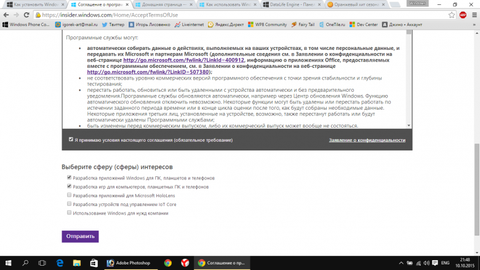Switch to the Оранжевый хит сезона tab

click(356, 4)
